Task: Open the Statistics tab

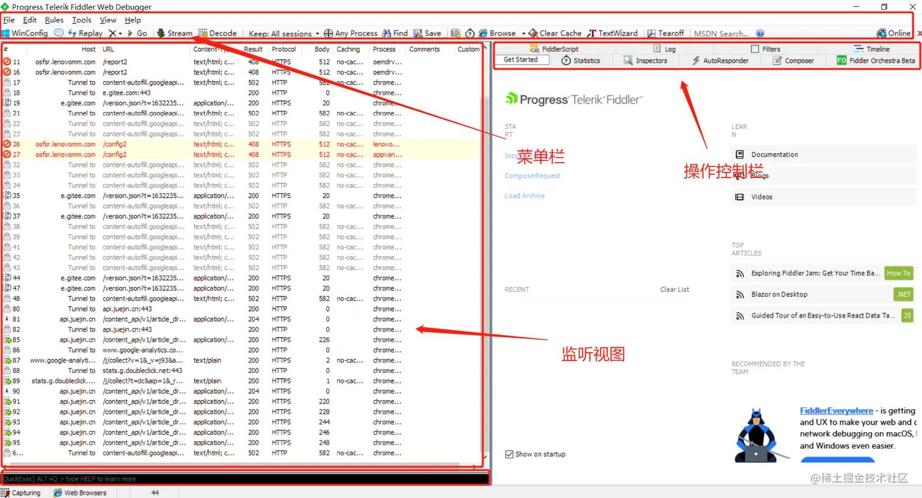Action: click(x=581, y=60)
